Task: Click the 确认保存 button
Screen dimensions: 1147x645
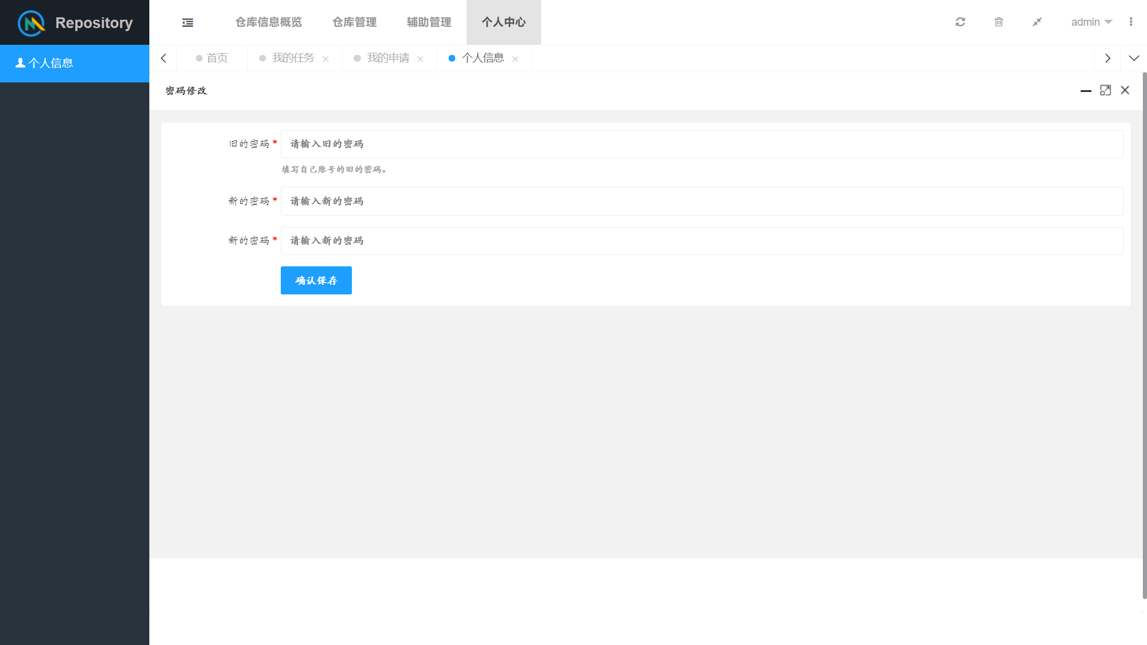Action: pos(316,280)
